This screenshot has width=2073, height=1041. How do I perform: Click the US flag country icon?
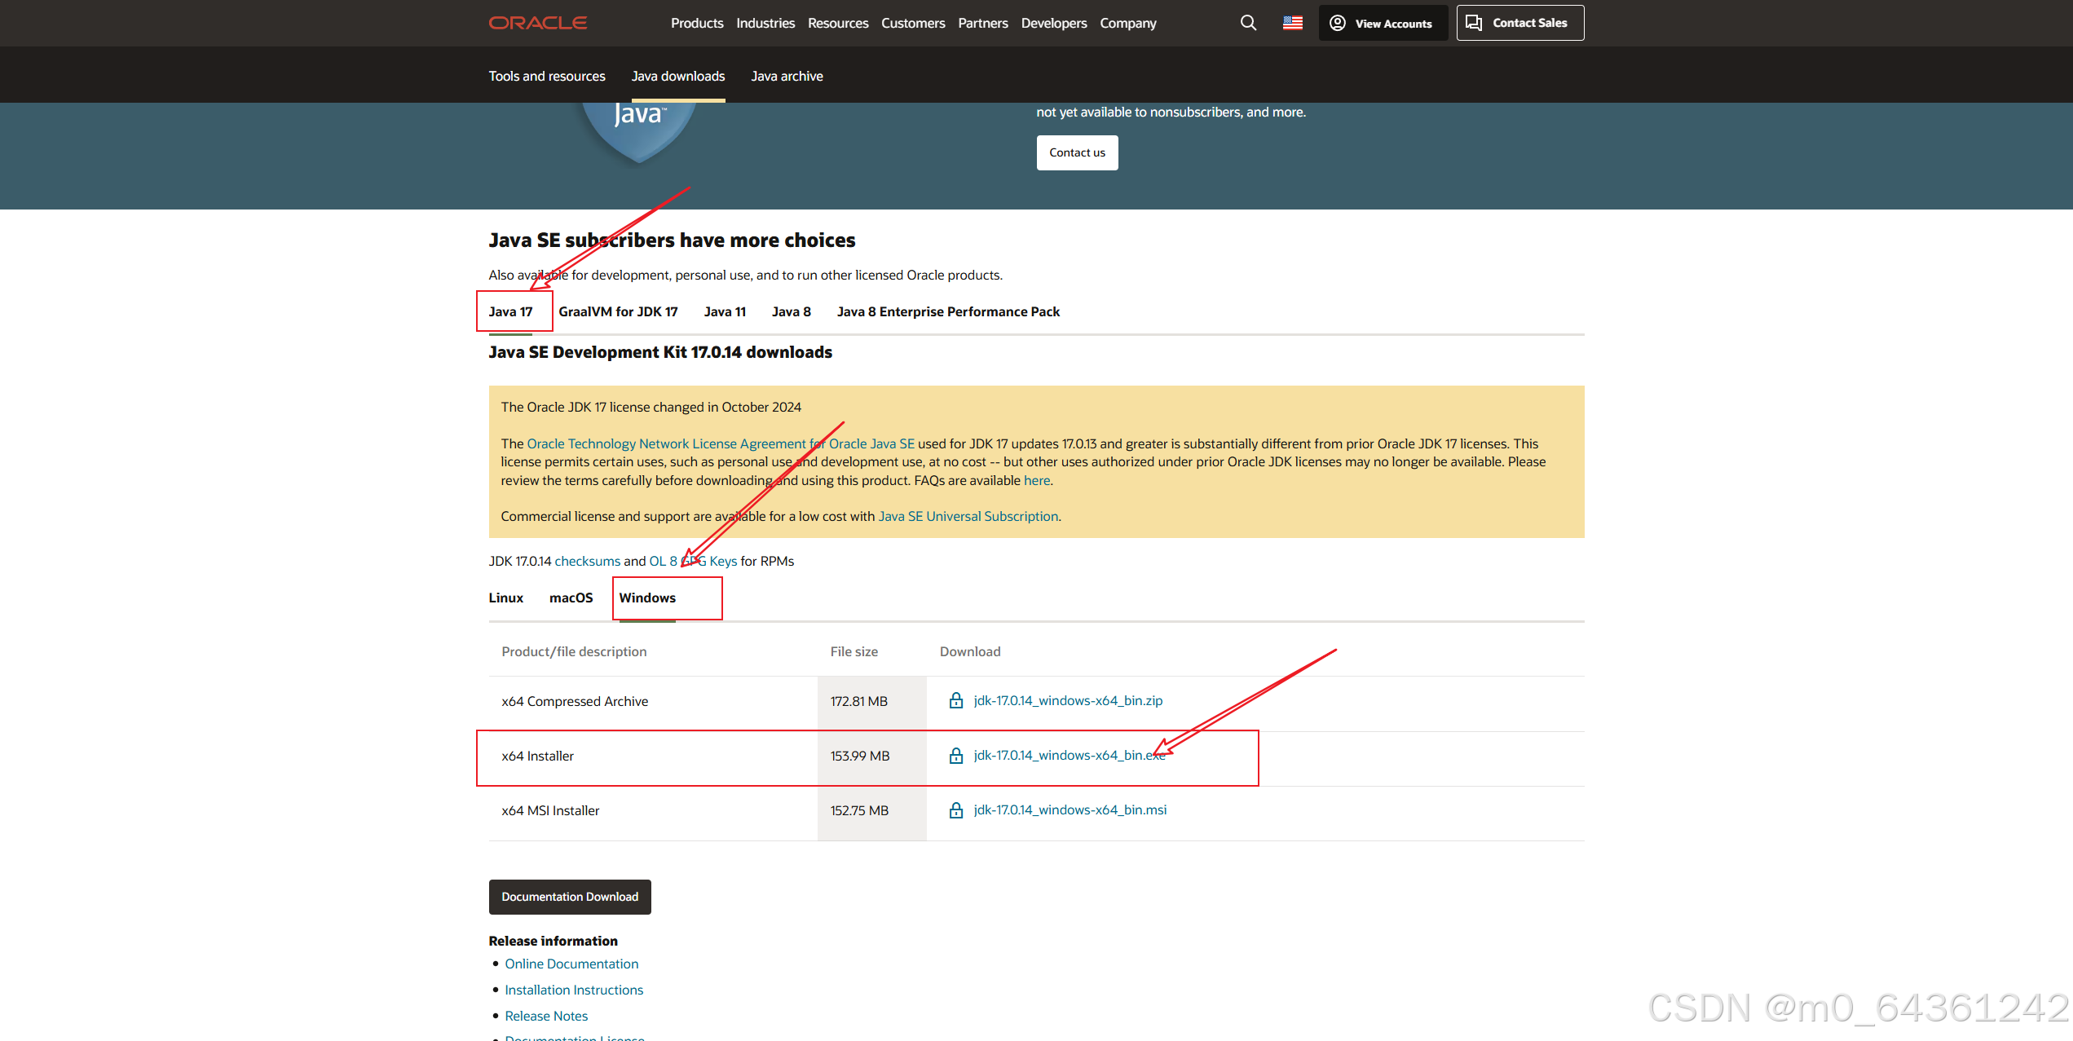tap(1292, 23)
